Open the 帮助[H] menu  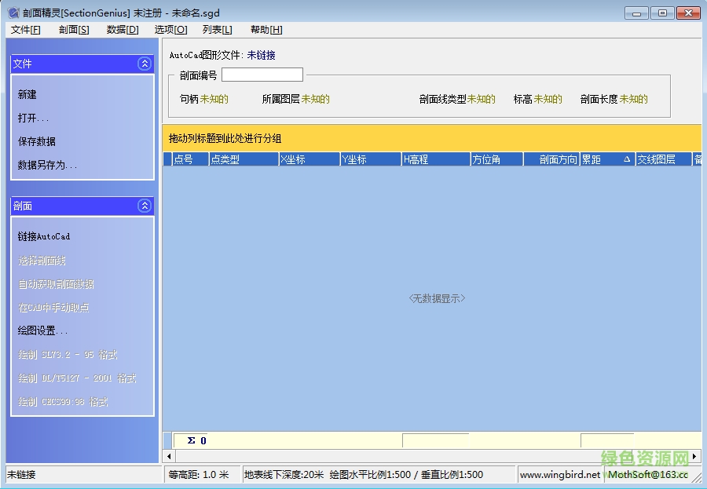[266, 30]
